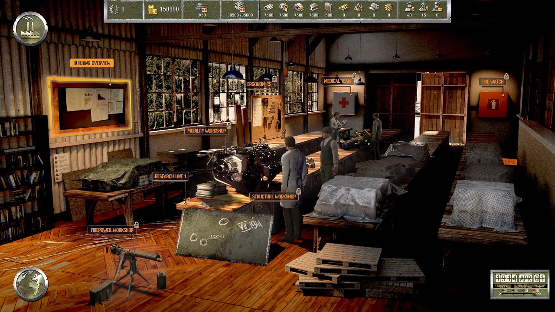Click the gold bars resource icon
The image size is (555, 312).
(343, 7)
